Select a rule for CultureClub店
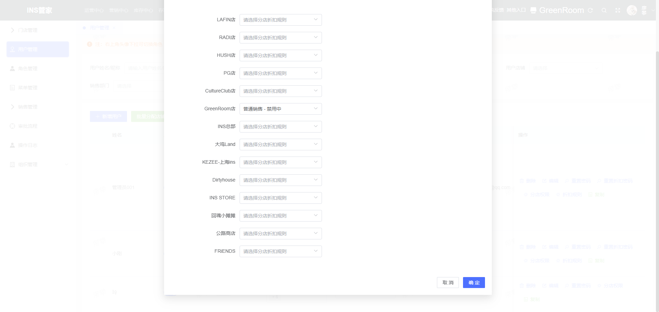Screen dimensions: 659x312 coord(280,91)
